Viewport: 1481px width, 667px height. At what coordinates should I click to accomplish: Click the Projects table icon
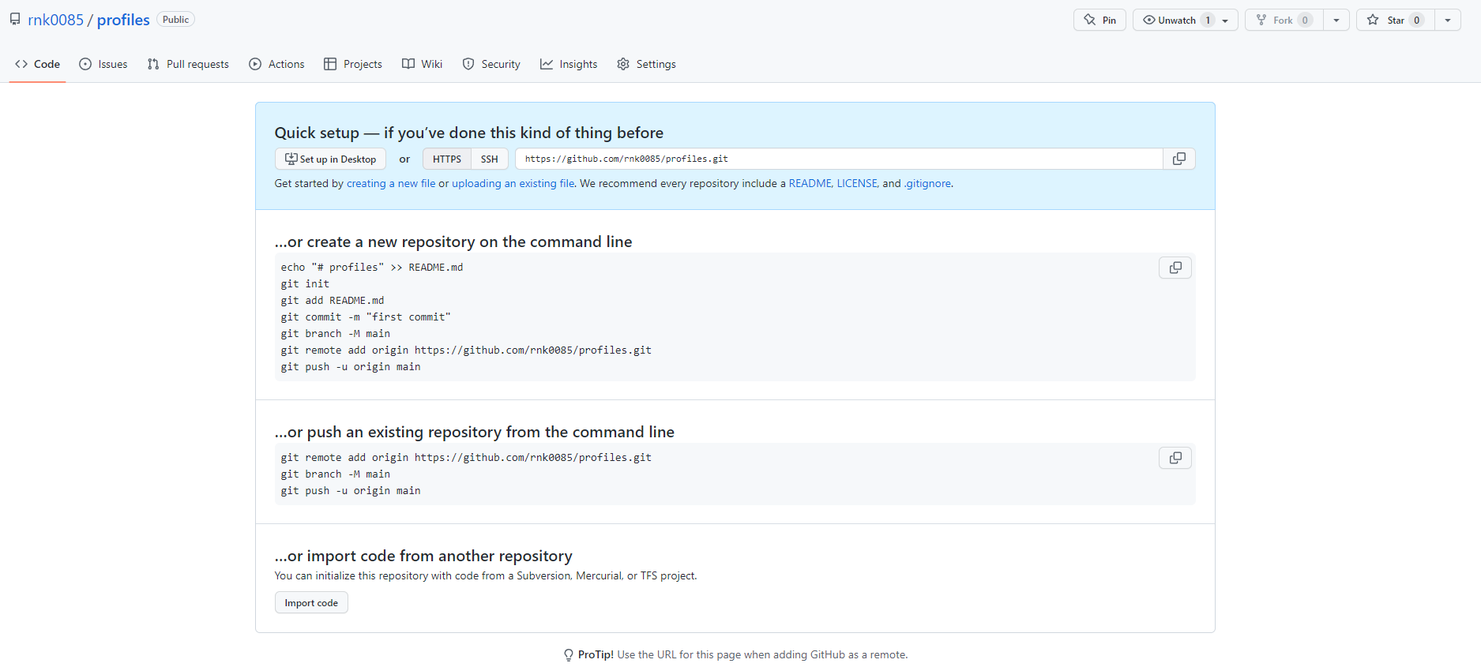click(330, 64)
